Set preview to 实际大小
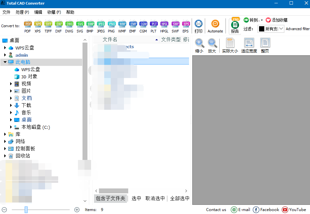Image resolution: width=310 pixels, height=214 pixels. pos(230,46)
